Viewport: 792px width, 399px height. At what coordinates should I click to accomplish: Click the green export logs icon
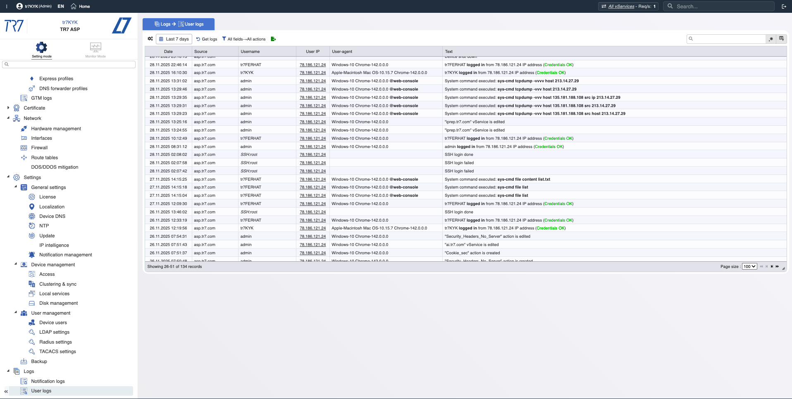click(273, 39)
